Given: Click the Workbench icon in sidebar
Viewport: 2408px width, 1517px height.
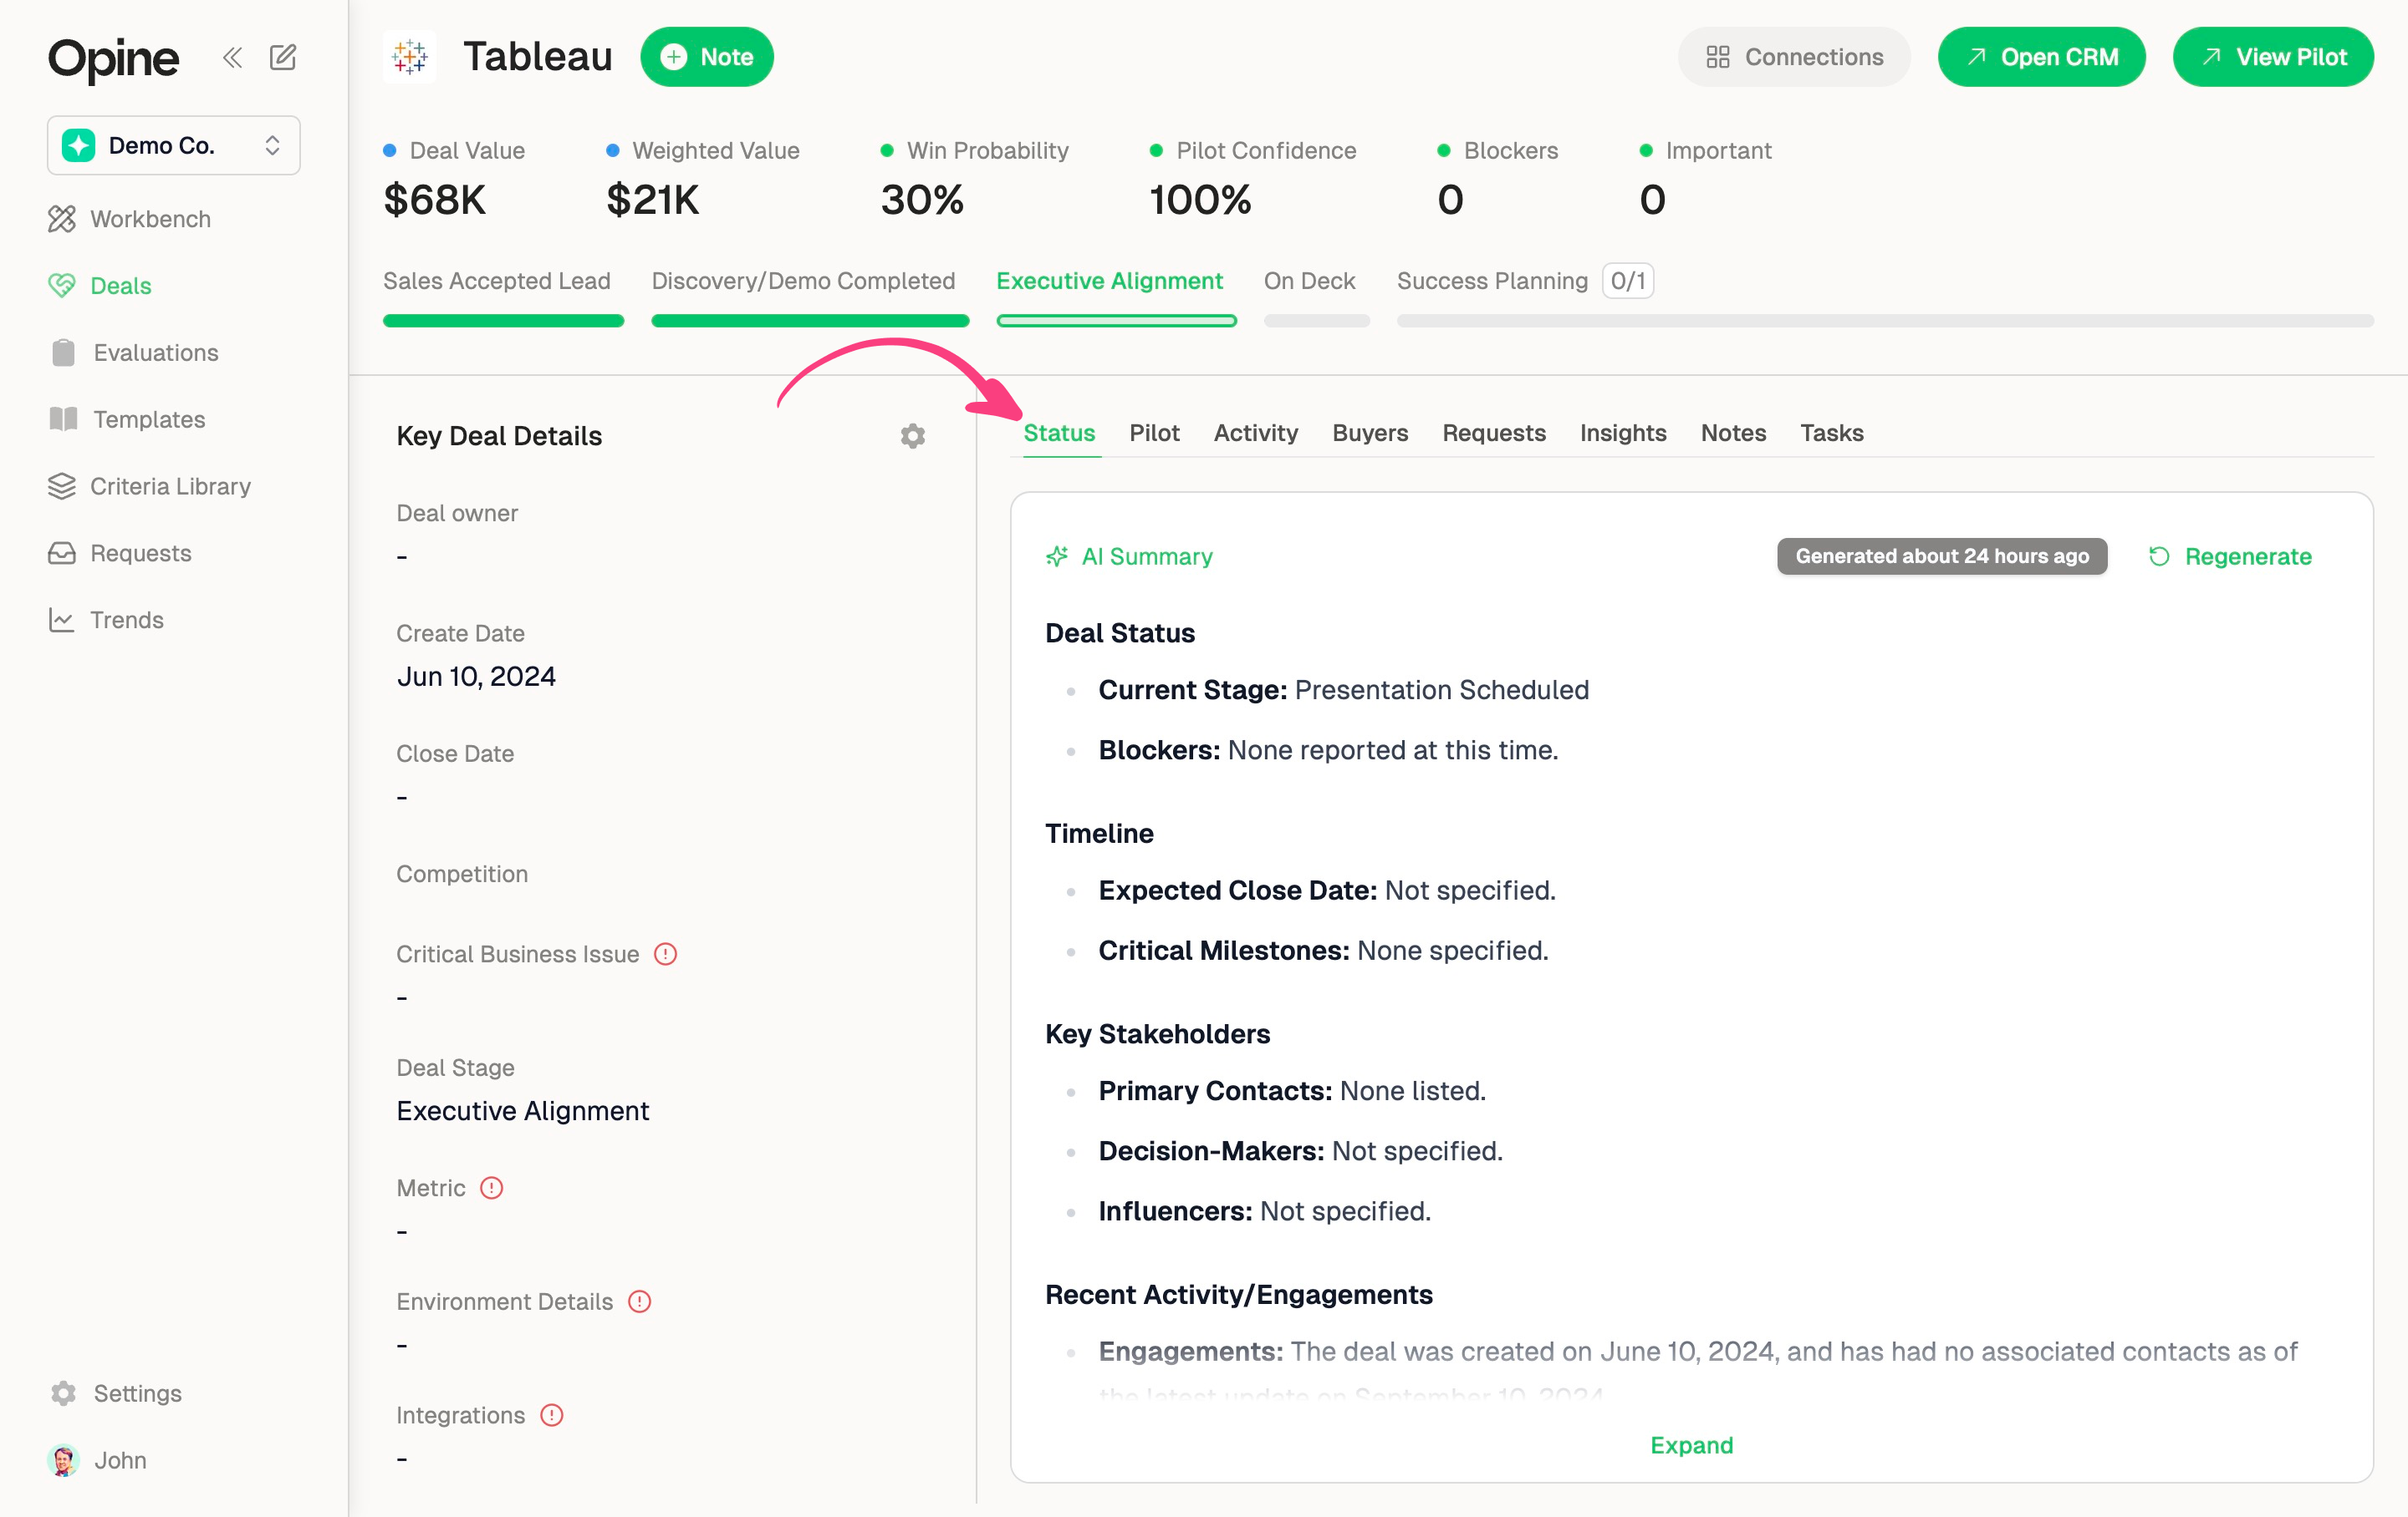Looking at the screenshot, I should coord(62,219).
